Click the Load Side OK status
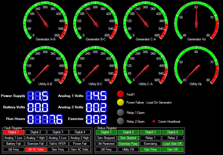 (x=173, y=144)
